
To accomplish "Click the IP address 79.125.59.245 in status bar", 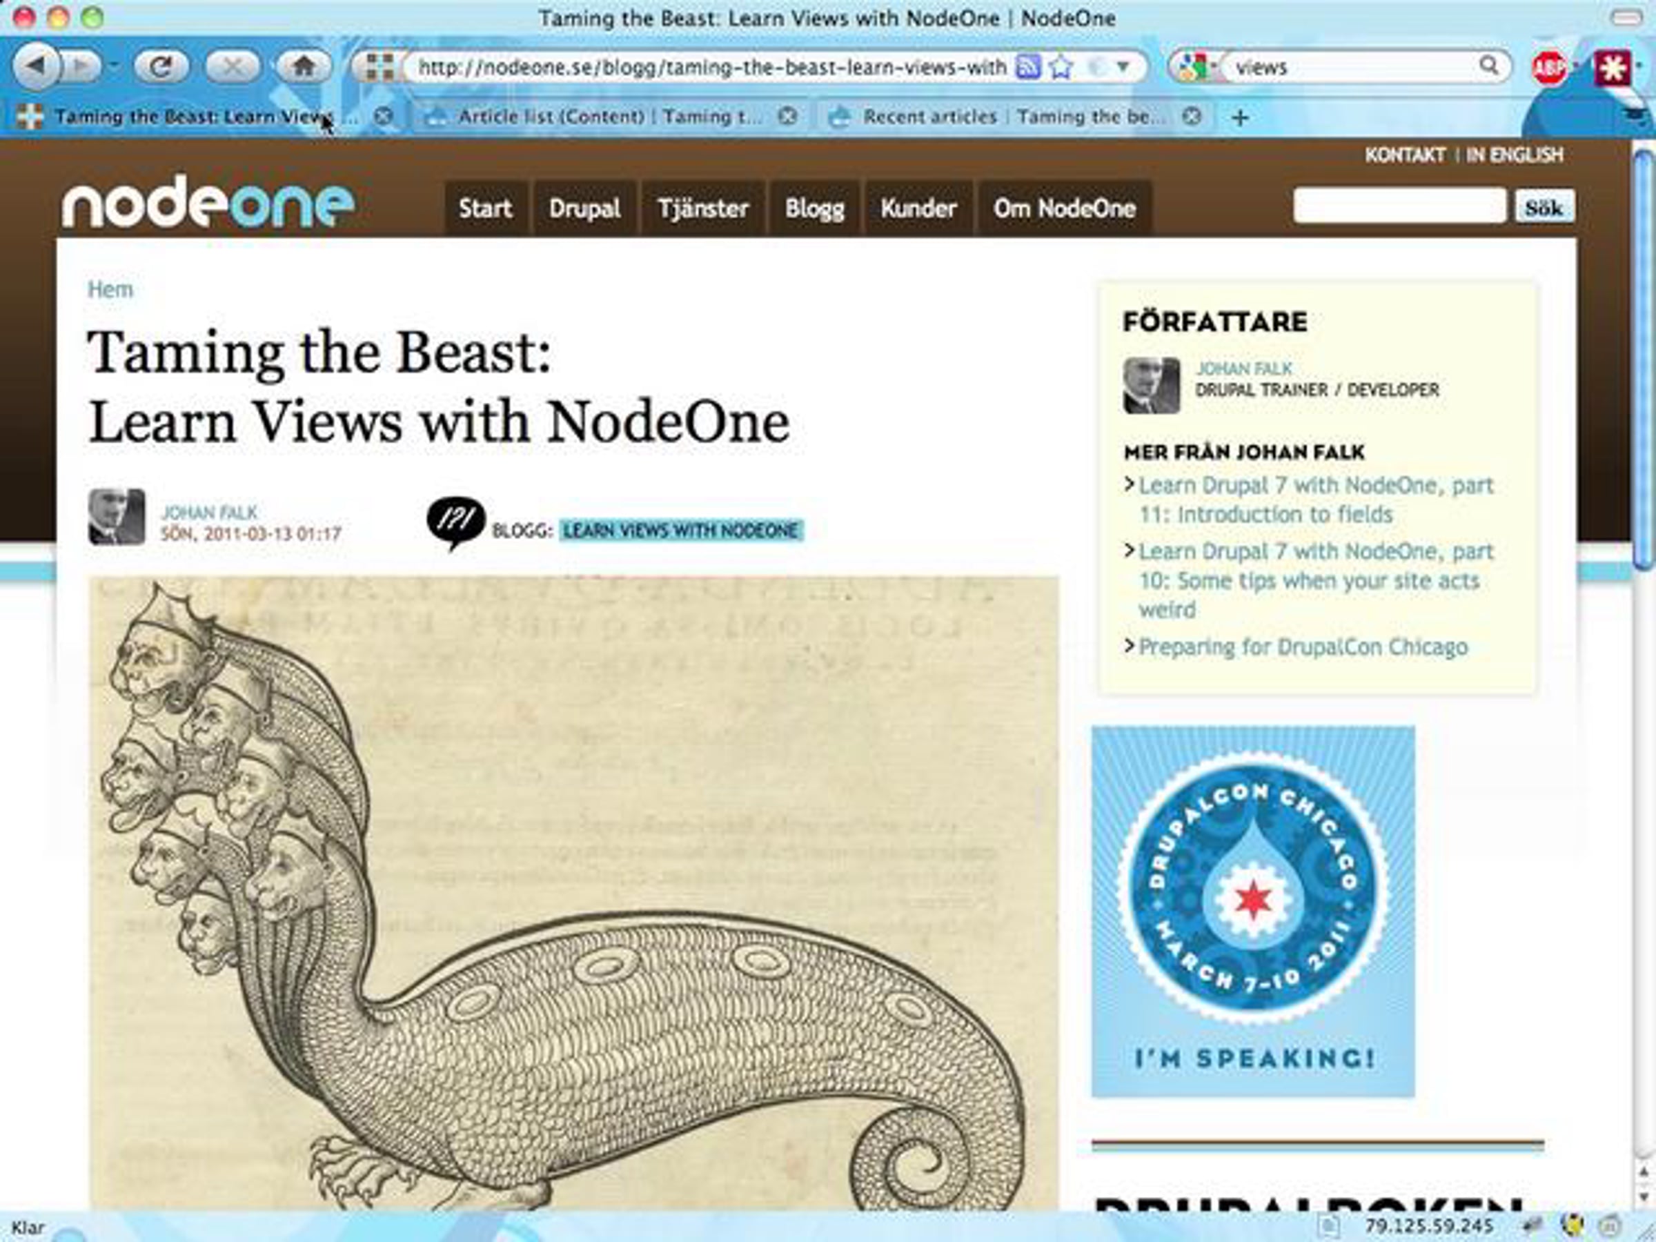I will [1429, 1225].
